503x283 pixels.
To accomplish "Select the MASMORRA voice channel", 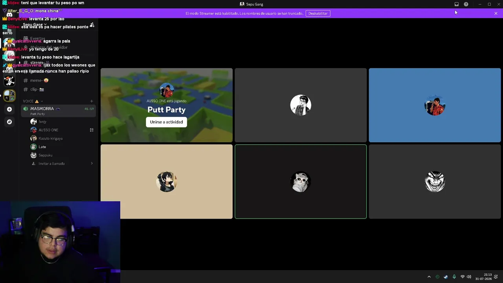I will 58,111.
